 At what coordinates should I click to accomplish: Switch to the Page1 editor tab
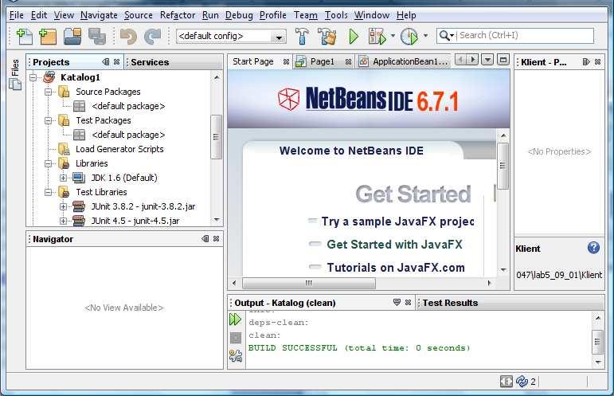tap(323, 61)
